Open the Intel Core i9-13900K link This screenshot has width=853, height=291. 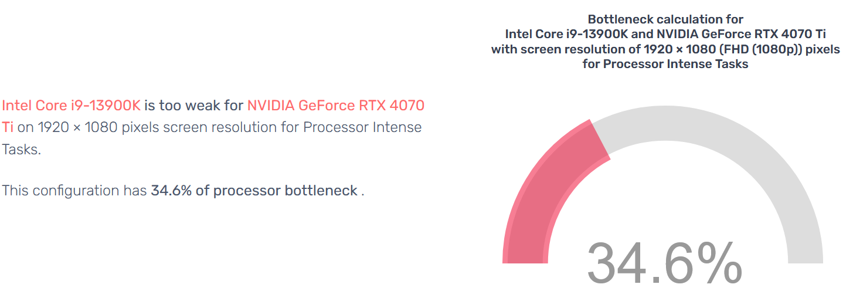tap(71, 106)
